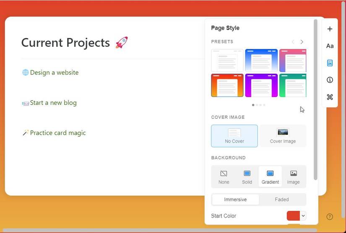Viewport: 346px width, 233px height.
Task: Select the page style icon in sidebar
Action: tap(330, 63)
